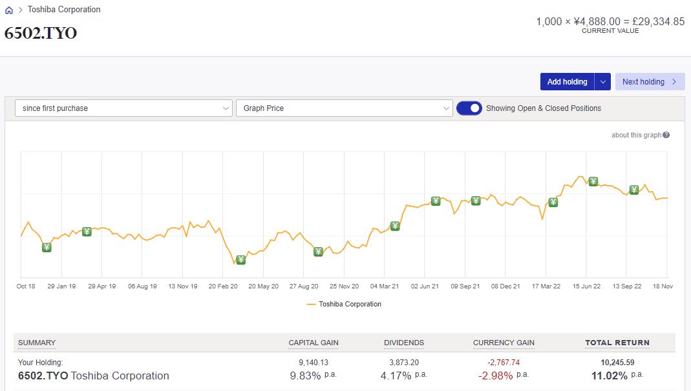The image size is (691, 391).
Task: Open the graph help question-mark icon
Action: [x=666, y=134]
